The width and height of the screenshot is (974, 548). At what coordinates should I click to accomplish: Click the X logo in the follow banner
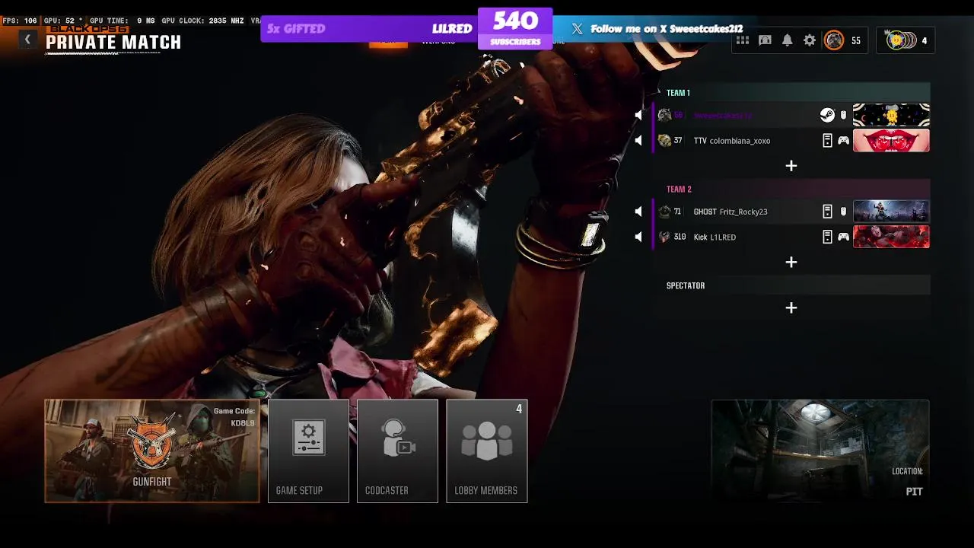point(578,29)
